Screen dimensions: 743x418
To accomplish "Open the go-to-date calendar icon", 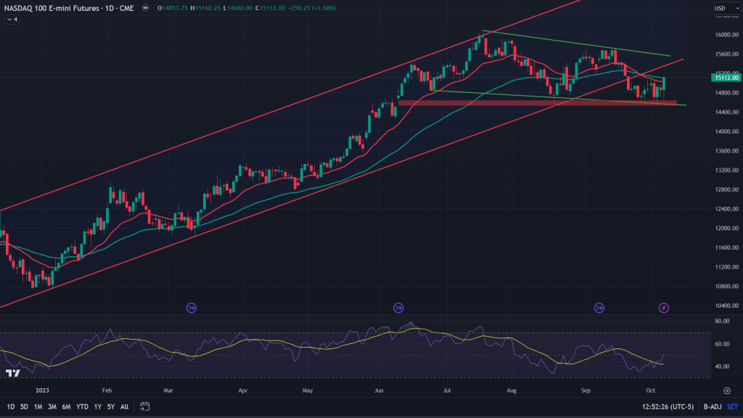I will (144, 406).
